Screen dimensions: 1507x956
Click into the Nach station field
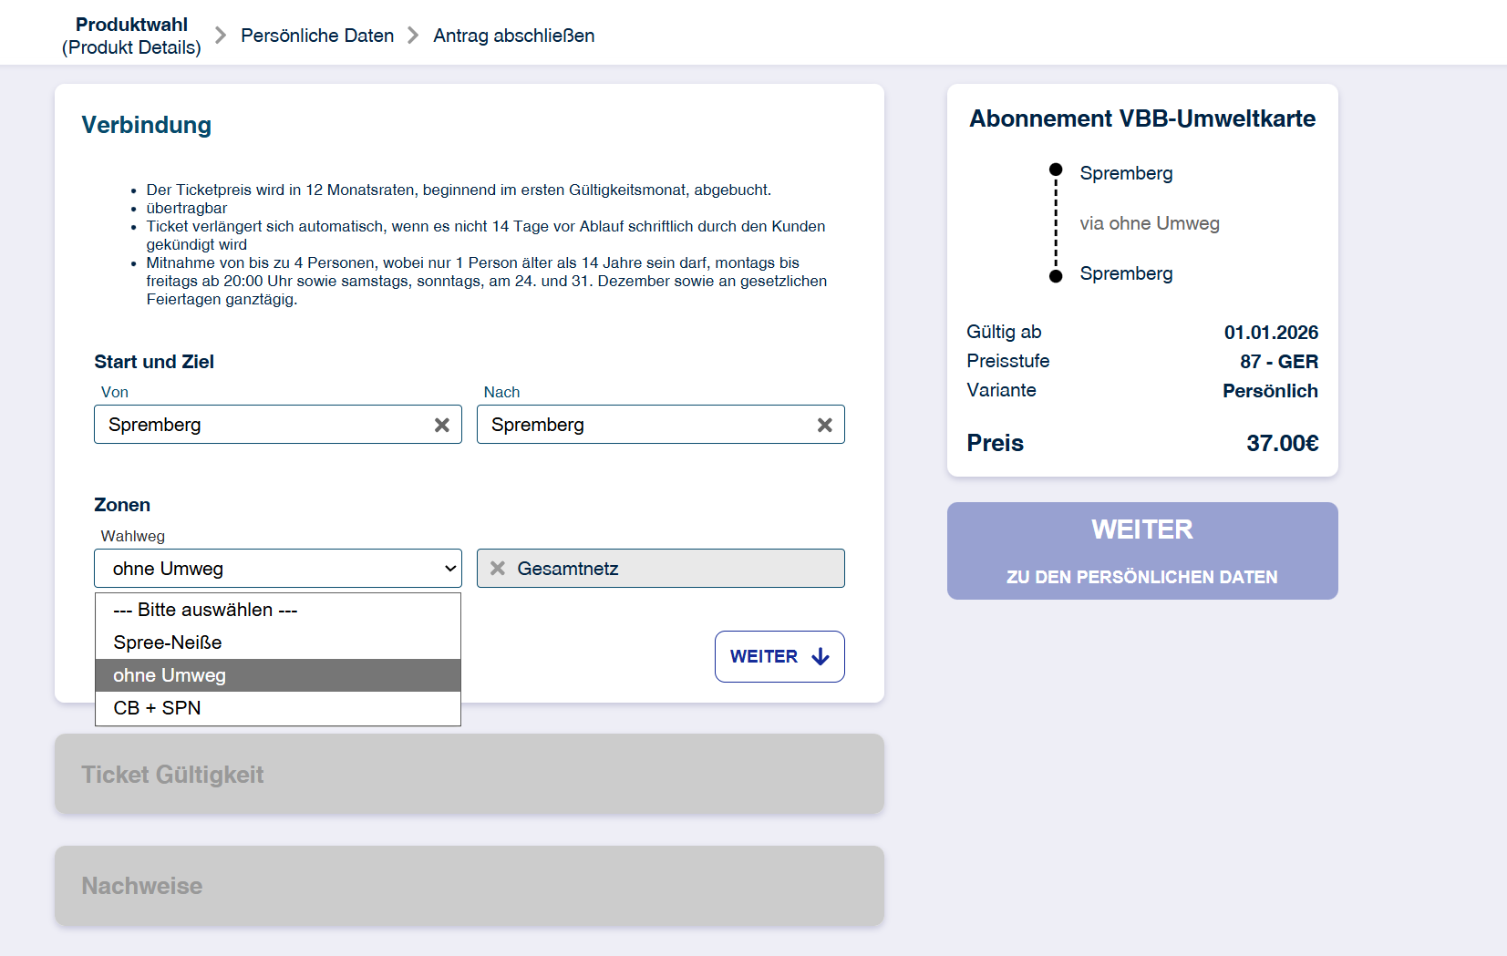647,425
